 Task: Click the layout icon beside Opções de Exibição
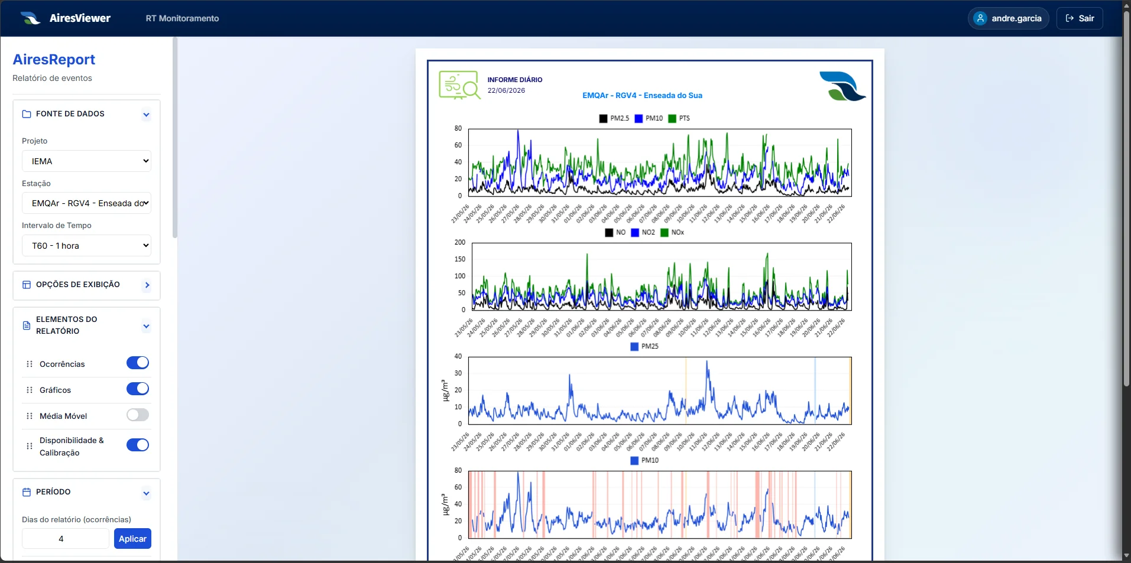point(27,285)
